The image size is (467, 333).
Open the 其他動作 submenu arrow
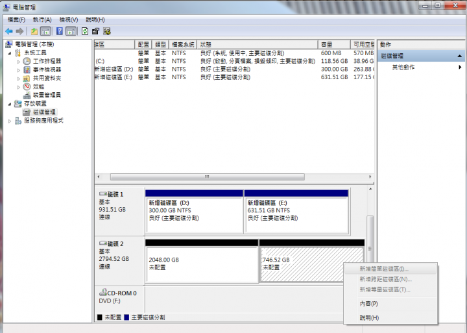coord(460,67)
